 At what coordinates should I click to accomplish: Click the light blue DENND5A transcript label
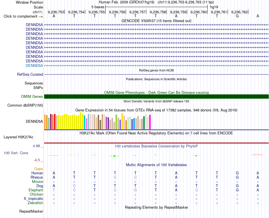34,65
